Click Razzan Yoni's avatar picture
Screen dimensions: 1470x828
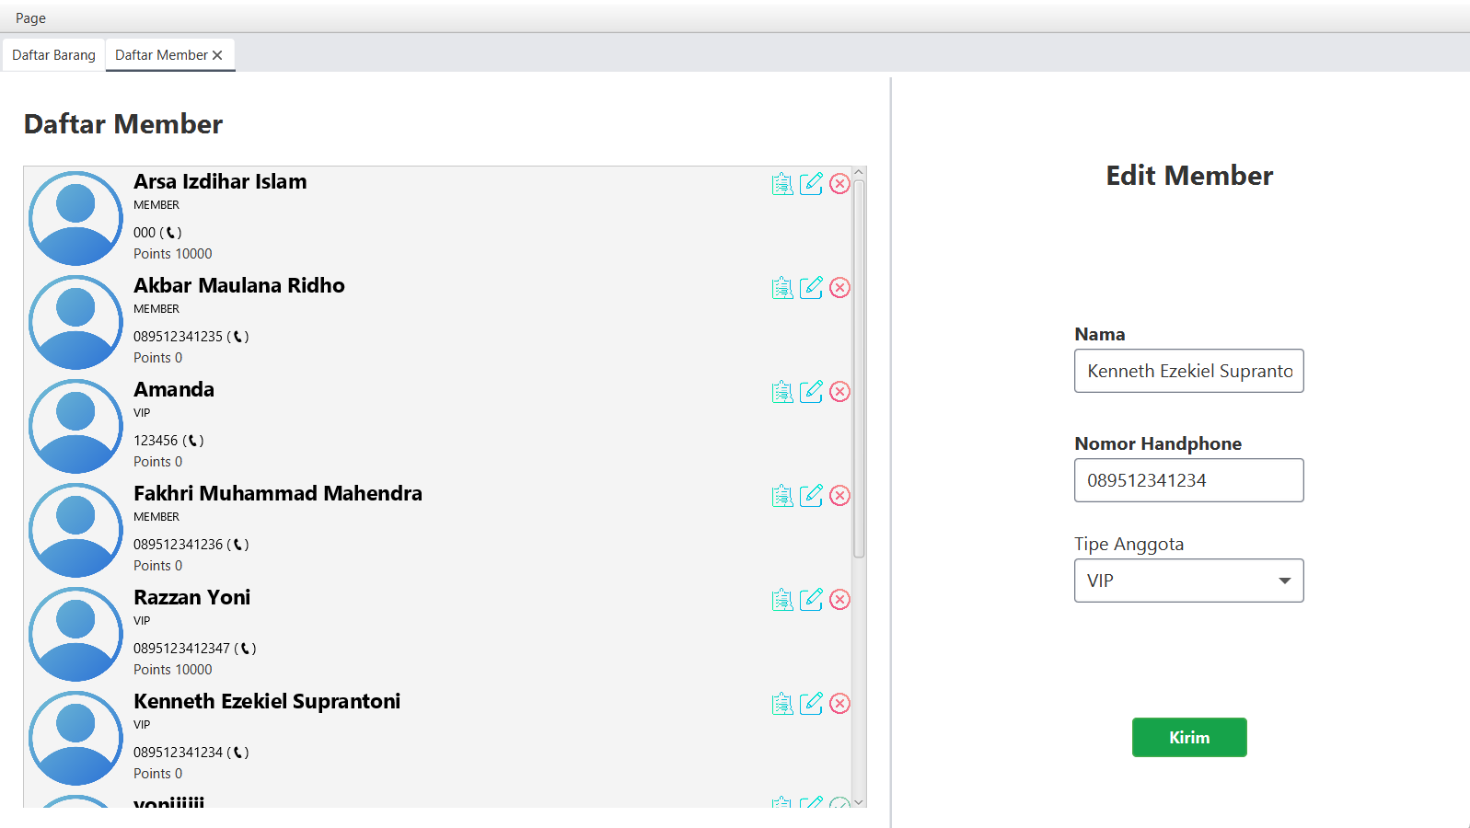[75, 634]
